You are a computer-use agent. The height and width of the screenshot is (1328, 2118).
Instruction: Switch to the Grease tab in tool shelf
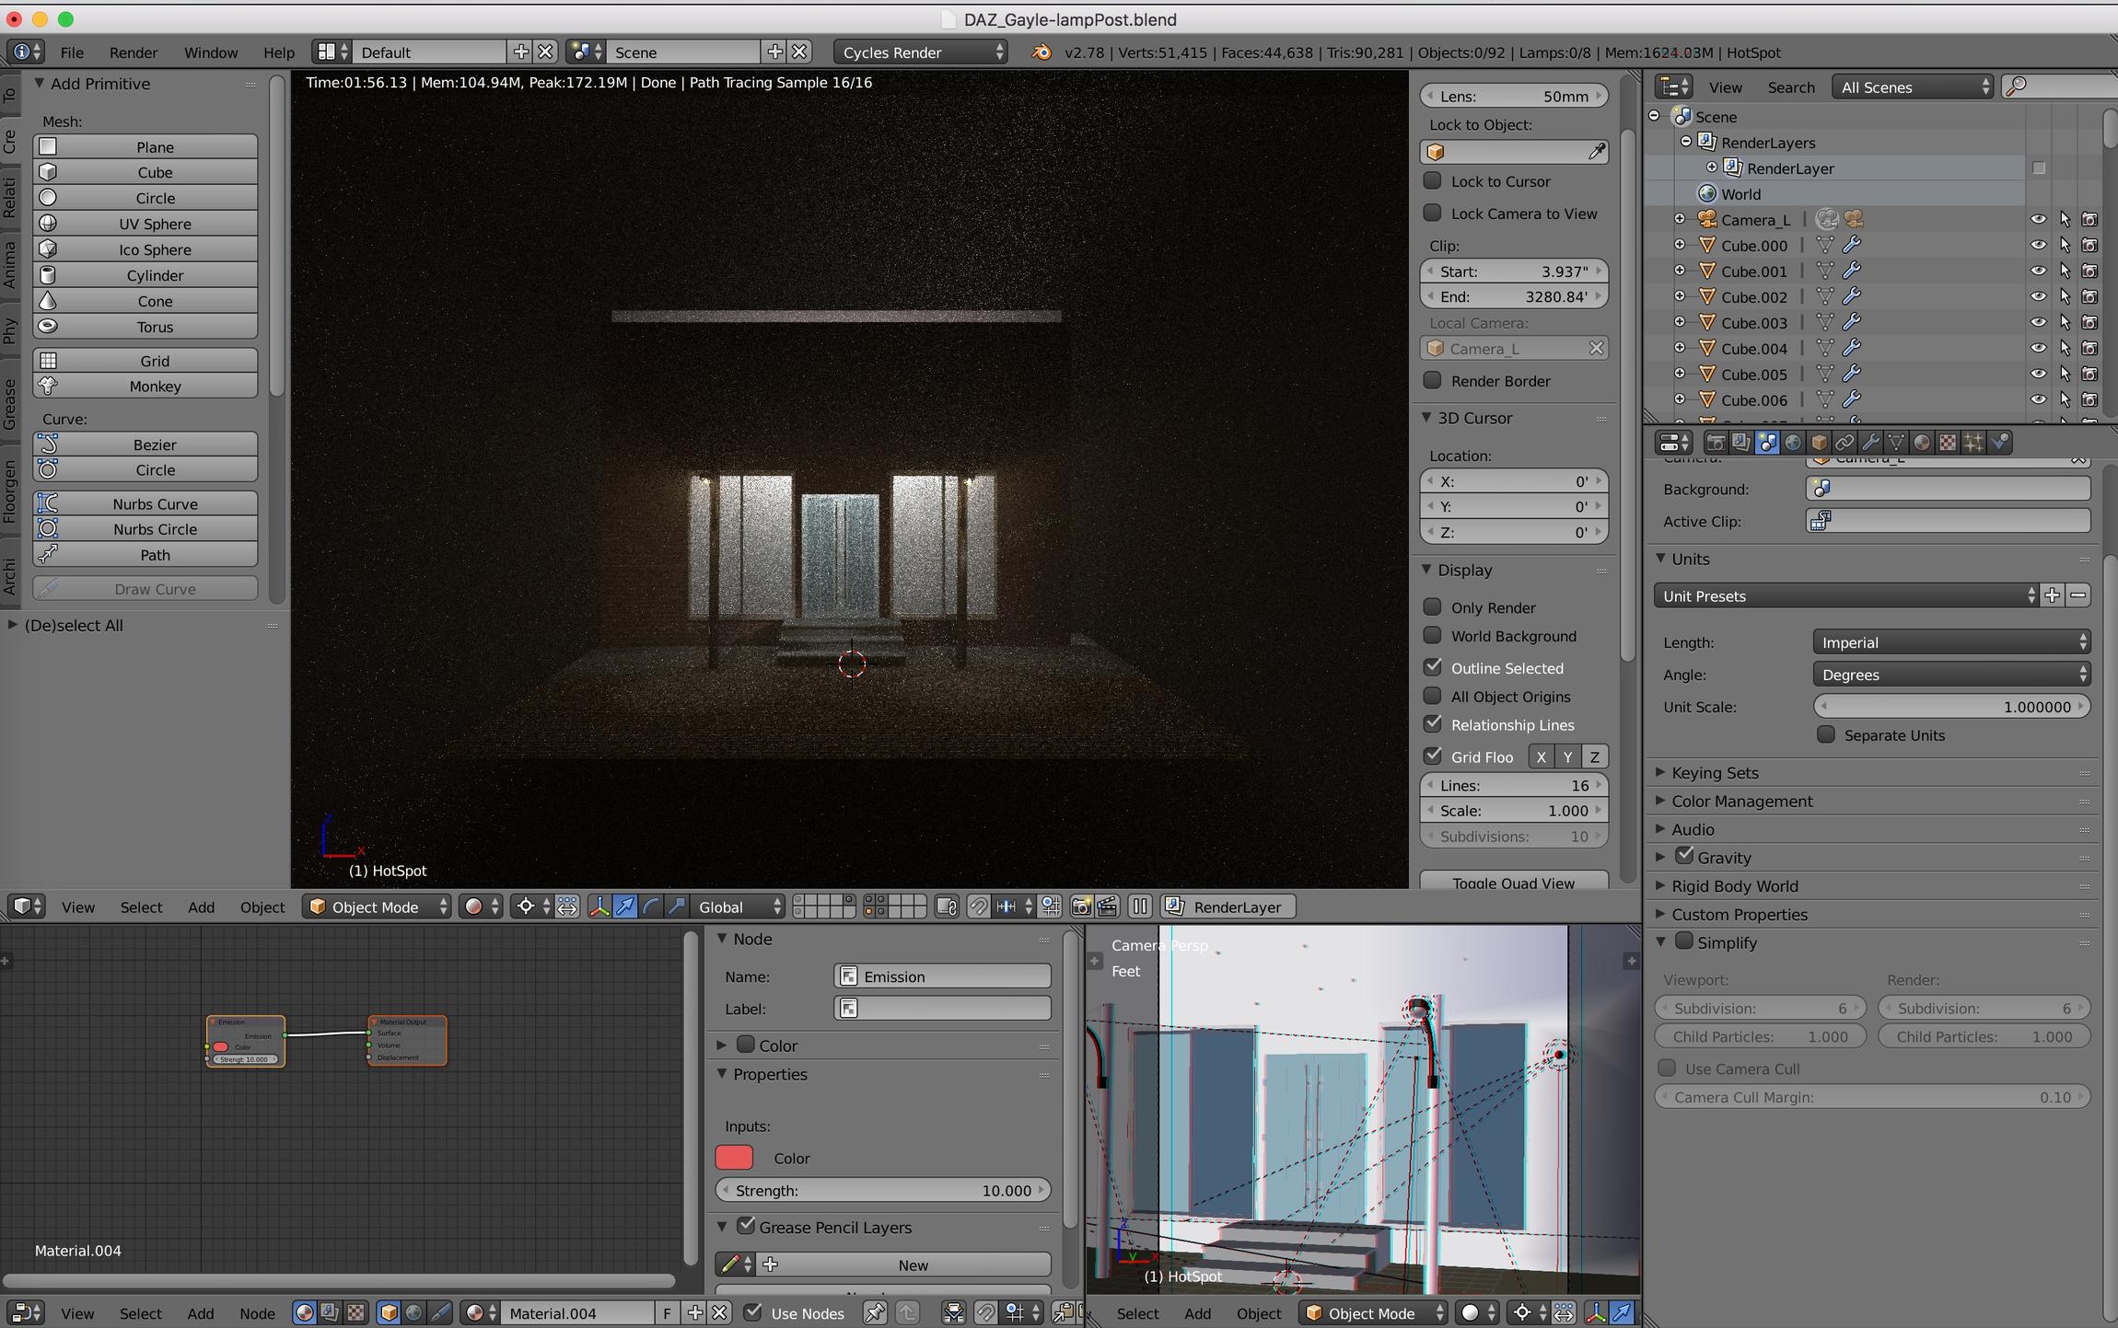pos(10,404)
